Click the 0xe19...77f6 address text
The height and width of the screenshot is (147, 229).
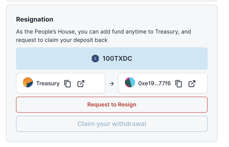pyautogui.click(x=154, y=84)
